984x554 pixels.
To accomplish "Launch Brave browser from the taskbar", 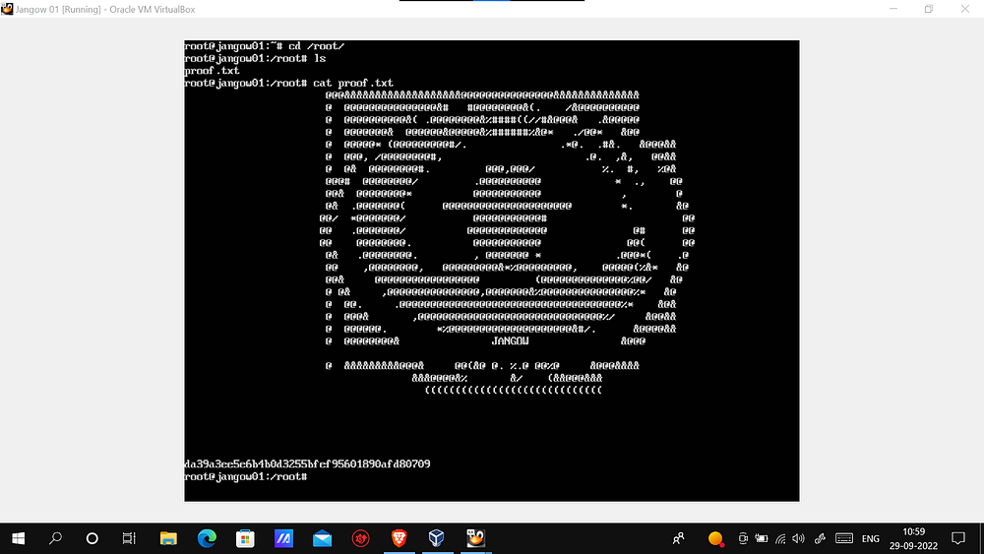I will pos(399,538).
